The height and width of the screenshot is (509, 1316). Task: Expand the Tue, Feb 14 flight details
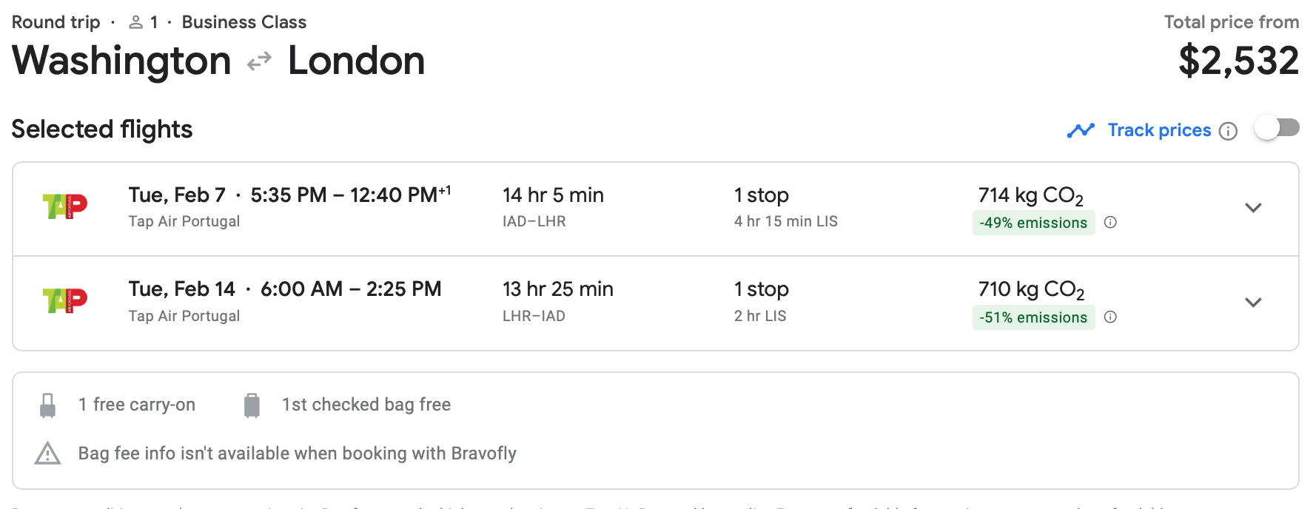coord(1252,302)
